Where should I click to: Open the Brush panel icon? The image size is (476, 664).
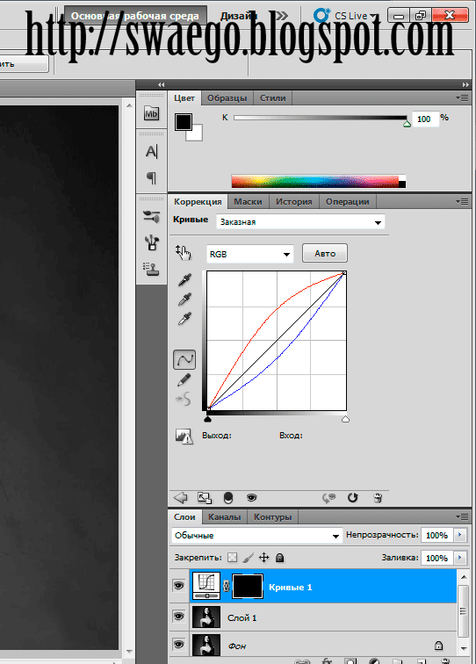[x=151, y=242]
